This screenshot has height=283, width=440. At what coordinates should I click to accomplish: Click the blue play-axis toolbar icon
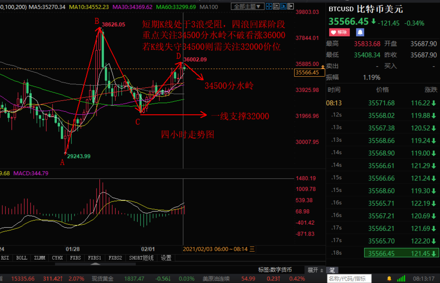[283, 6]
